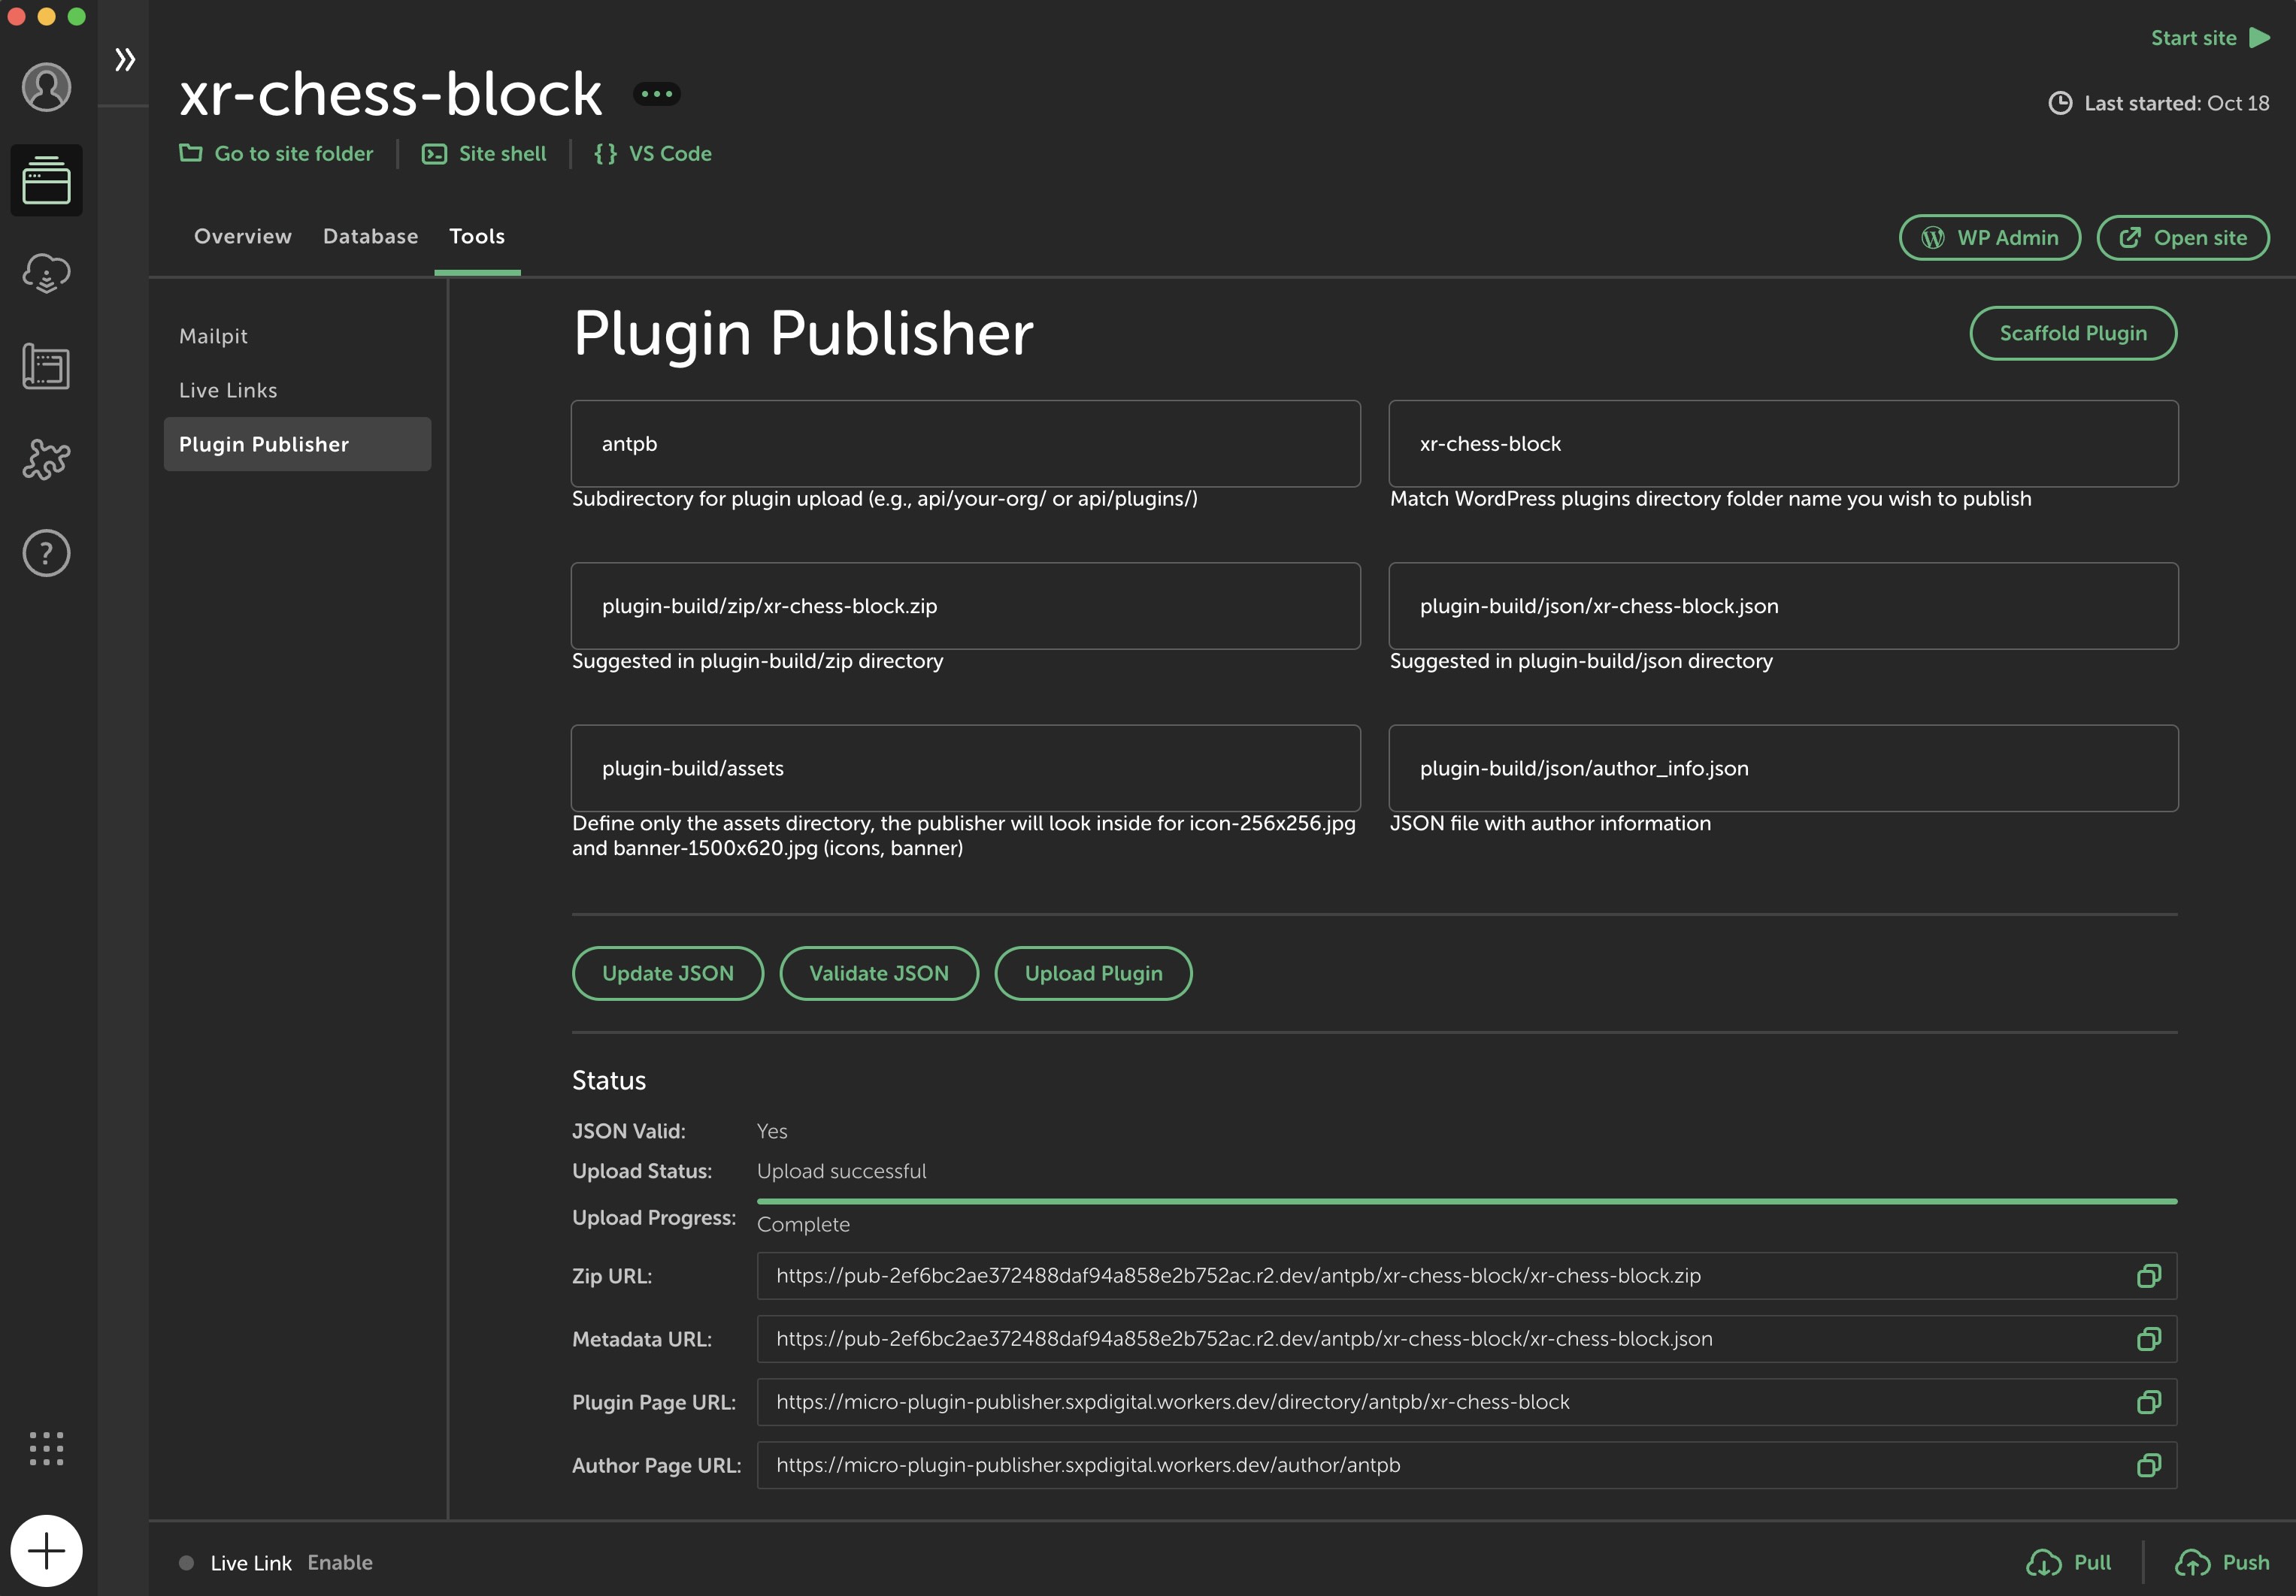Enable the Live Link
The height and width of the screenshot is (1596, 2296).
[340, 1563]
